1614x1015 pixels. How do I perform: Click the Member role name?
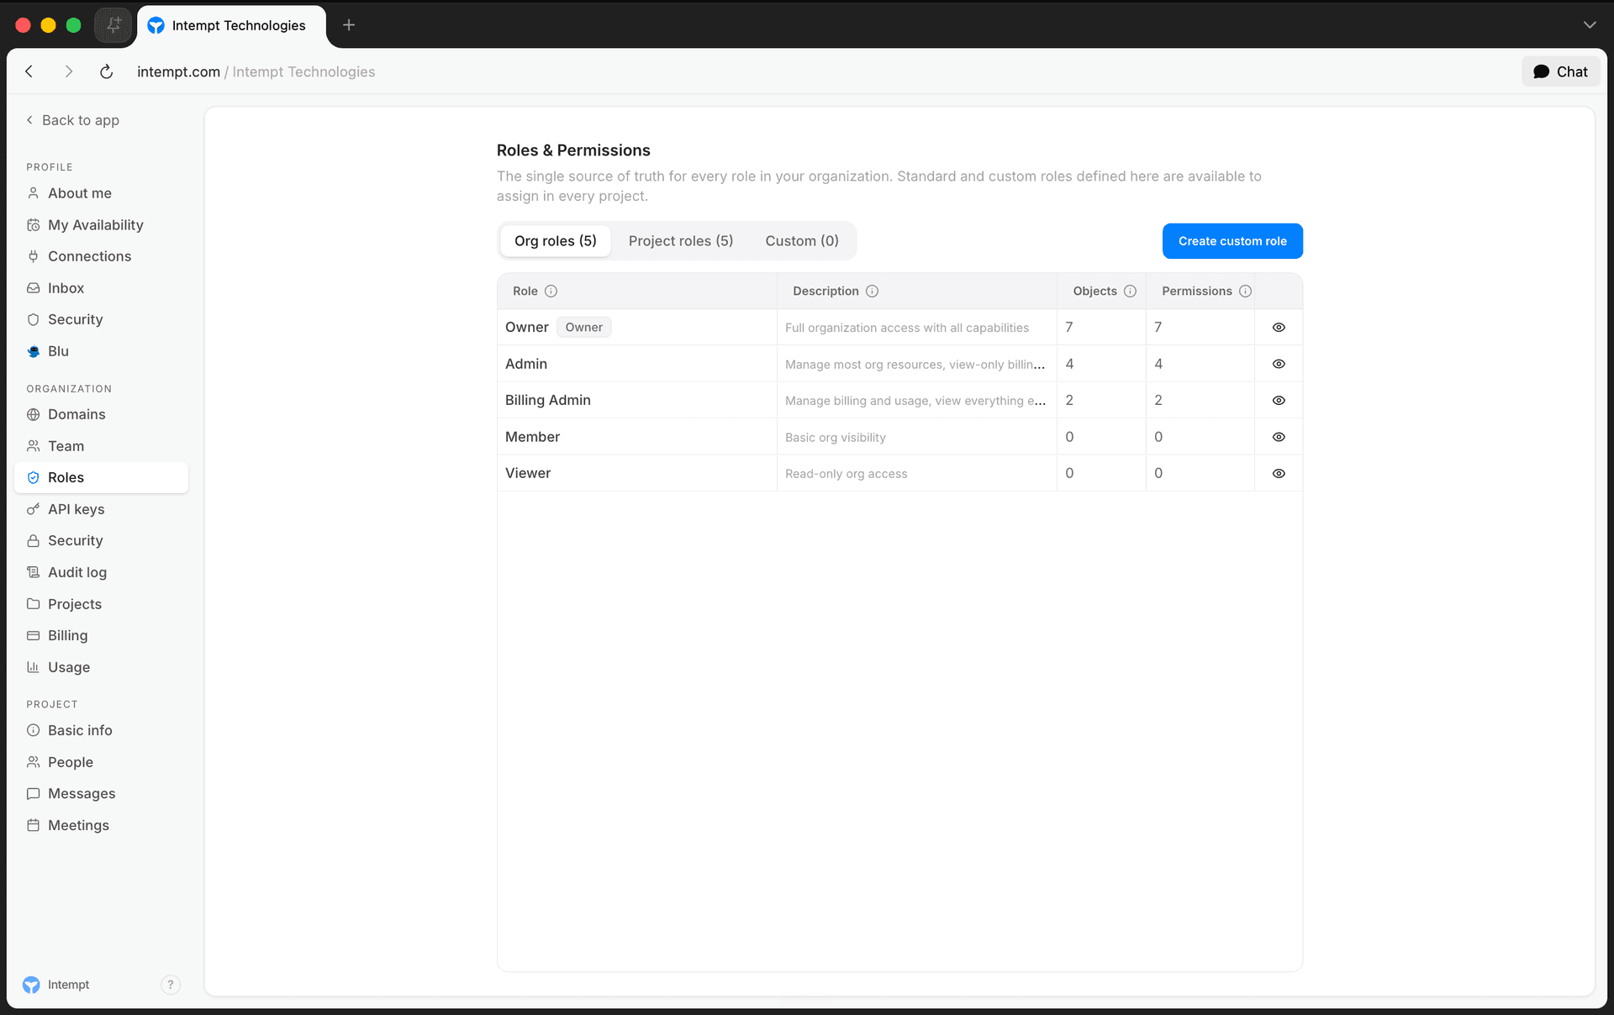pyautogui.click(x=532, y=437)
